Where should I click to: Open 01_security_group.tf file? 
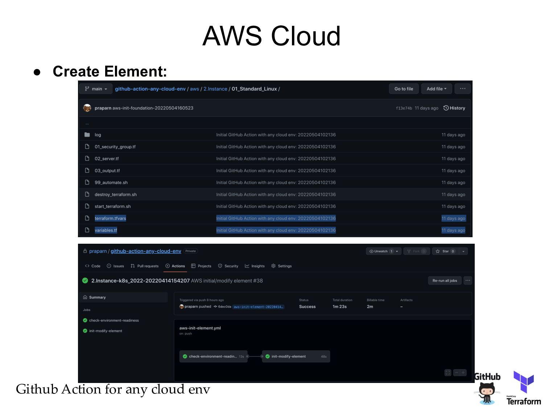(x=115, y=147)
